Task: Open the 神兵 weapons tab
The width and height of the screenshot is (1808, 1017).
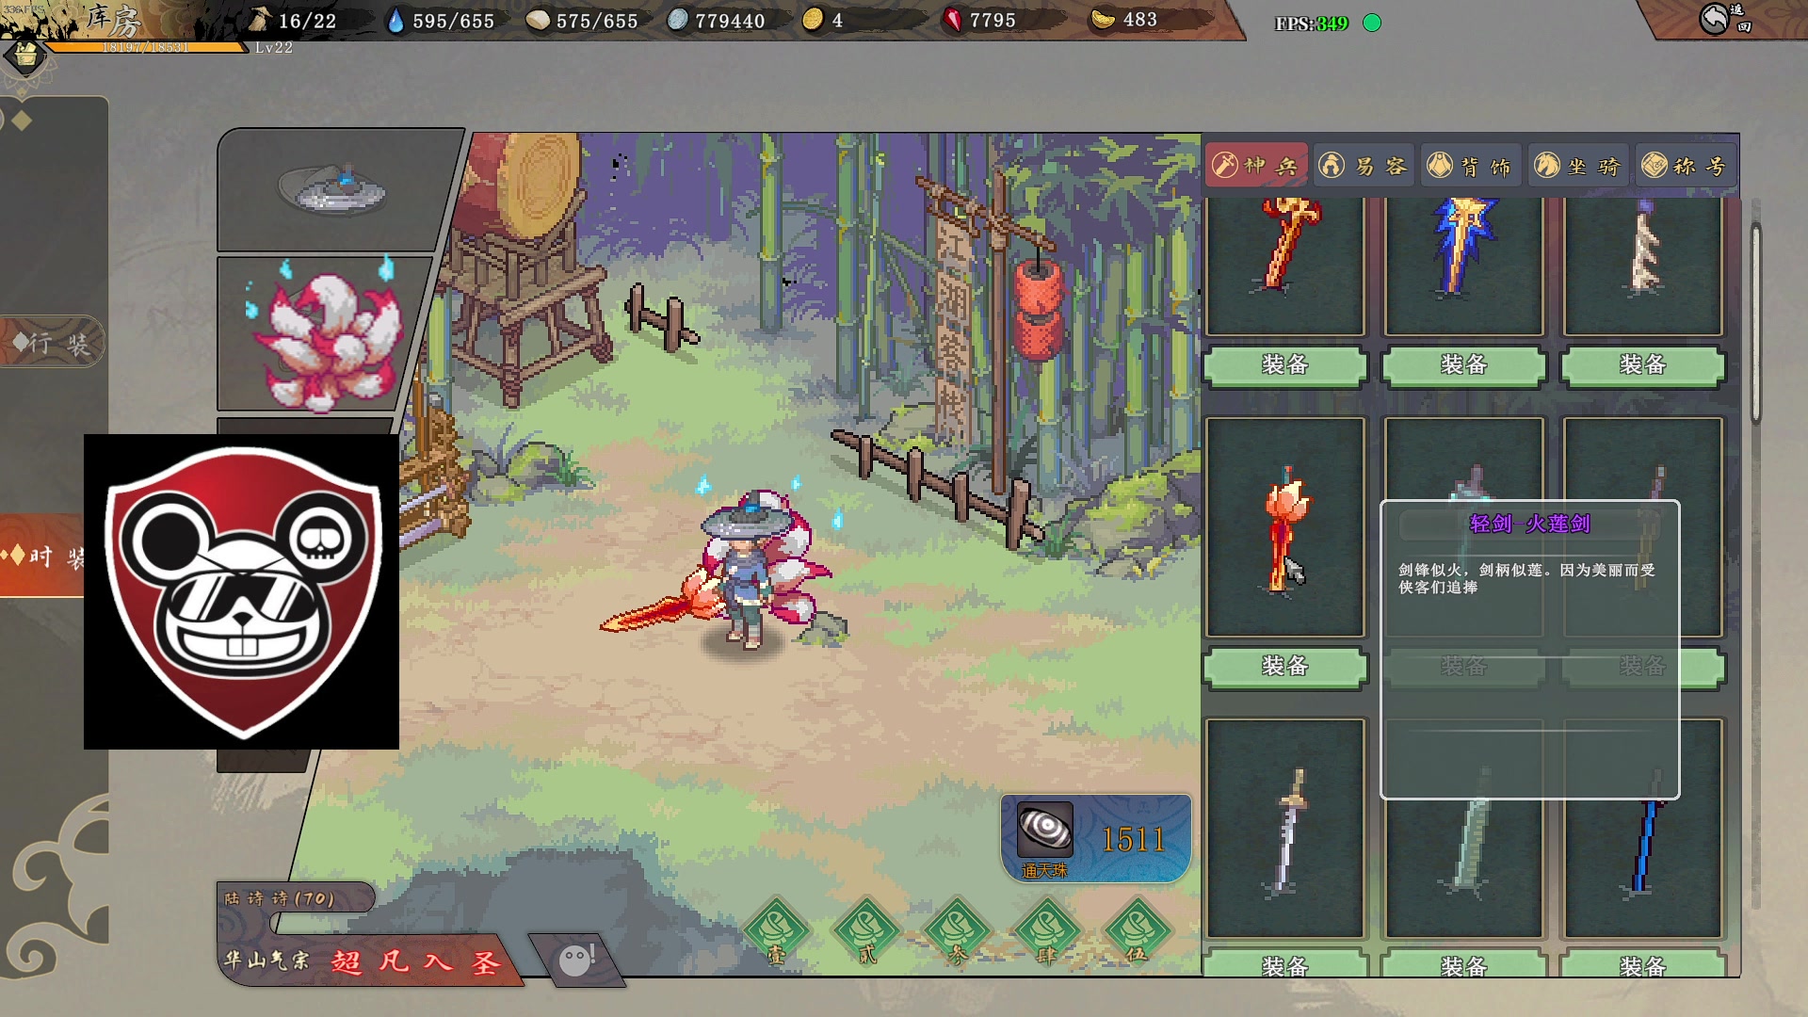Action: (x=1256, y=167)
